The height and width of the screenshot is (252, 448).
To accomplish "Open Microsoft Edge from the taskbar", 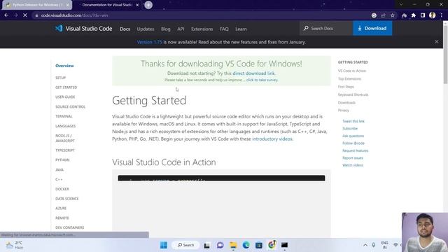I will [246, 245].
